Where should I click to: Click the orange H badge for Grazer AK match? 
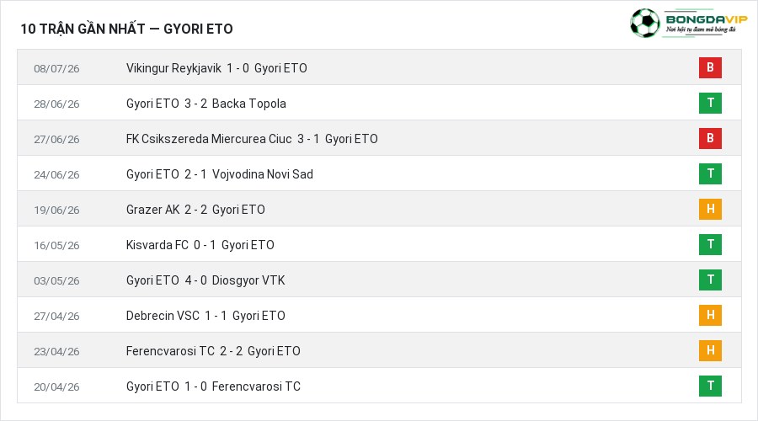(x=710, y=209)
